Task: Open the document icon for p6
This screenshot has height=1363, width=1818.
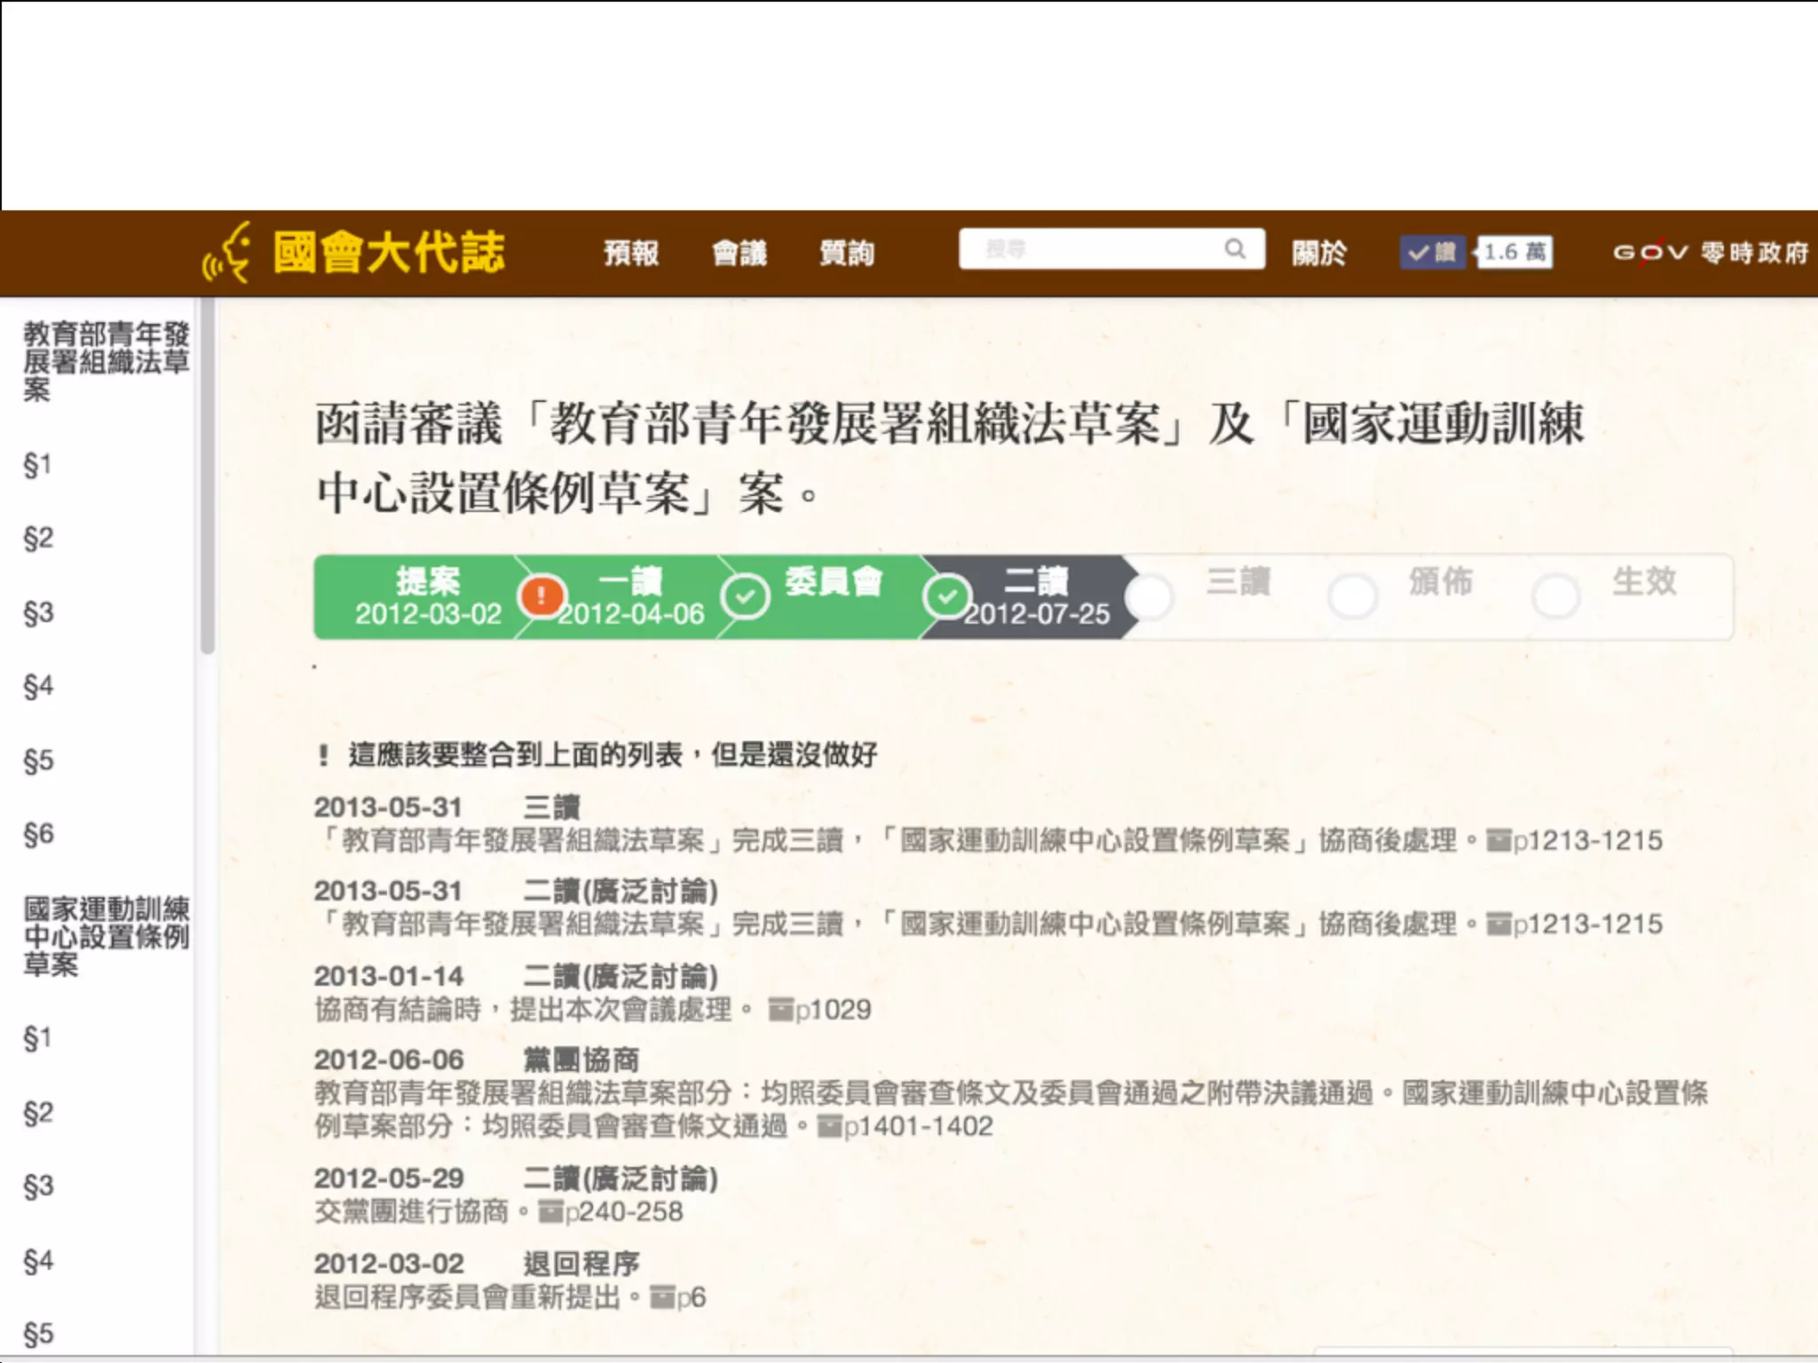Action: 662,1297
